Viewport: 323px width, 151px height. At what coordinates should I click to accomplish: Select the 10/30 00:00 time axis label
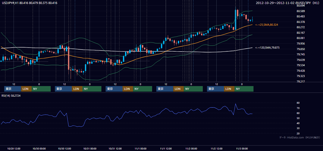tap(39, 148)
